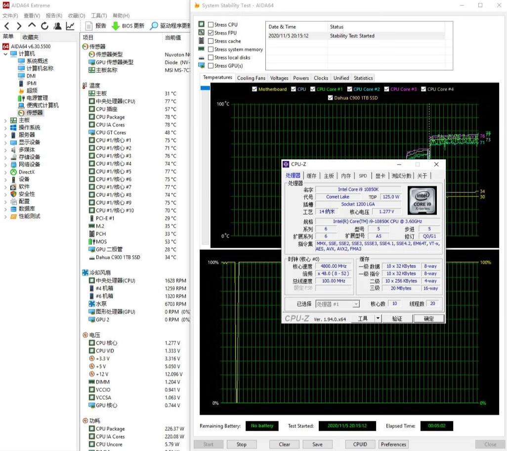Viewport: 507px width, 451px height.
Task: Click the 操作系统 Windows icon
Action: (13, 128)
